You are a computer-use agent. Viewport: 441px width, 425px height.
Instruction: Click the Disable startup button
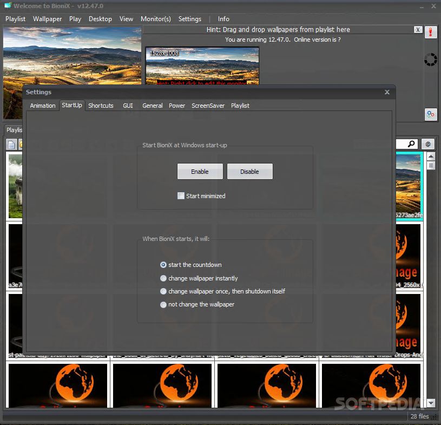pos(250,172)
